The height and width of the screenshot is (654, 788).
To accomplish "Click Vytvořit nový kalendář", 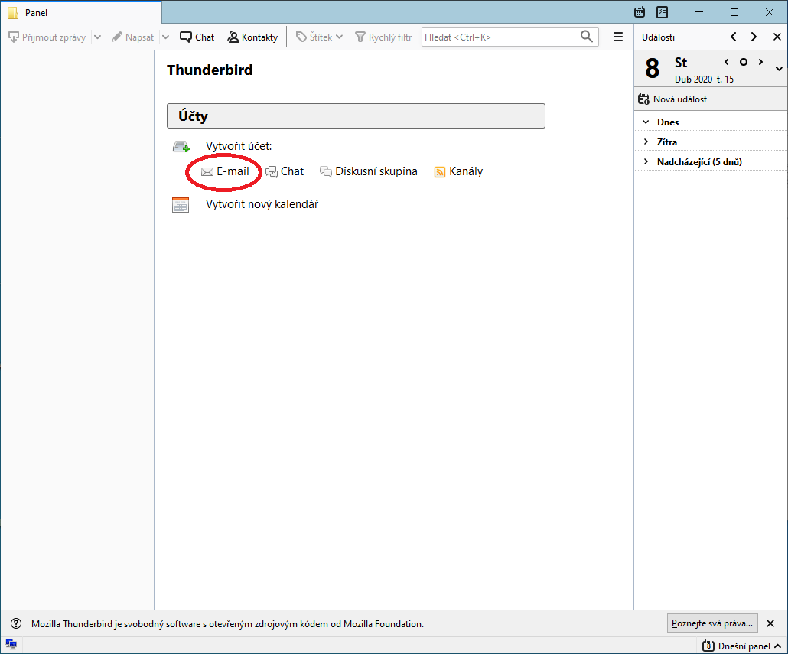I will point(262,204).
